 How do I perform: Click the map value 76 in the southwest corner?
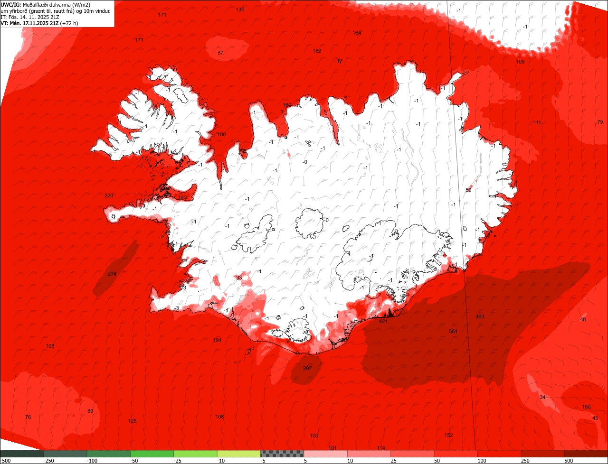28,417
